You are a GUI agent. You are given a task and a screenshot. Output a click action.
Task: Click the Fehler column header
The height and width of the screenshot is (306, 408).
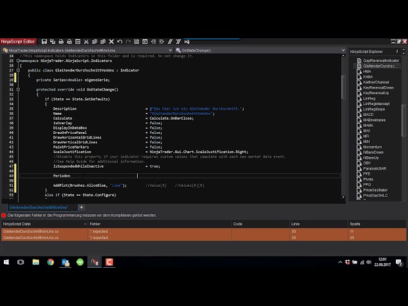click(x=95, y=224)
